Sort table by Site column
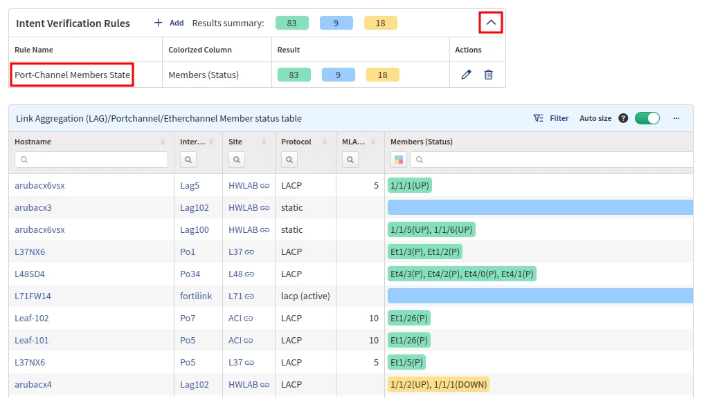The image size is (702, 398). (x=264, y=142)
